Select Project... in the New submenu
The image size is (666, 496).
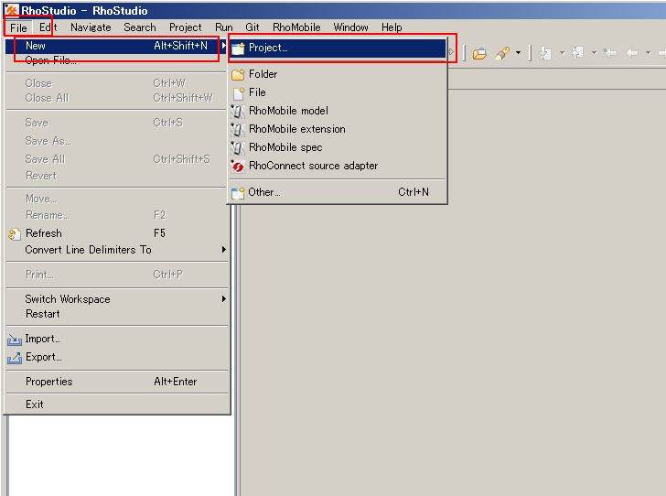tap(338, 48)
